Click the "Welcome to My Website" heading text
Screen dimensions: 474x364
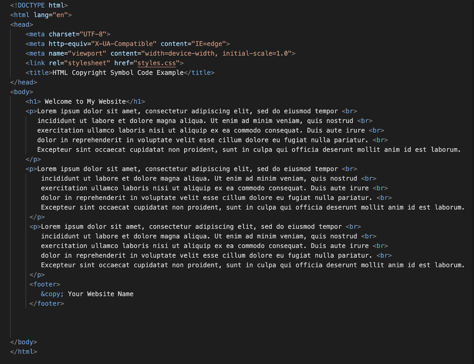(85, 101)
